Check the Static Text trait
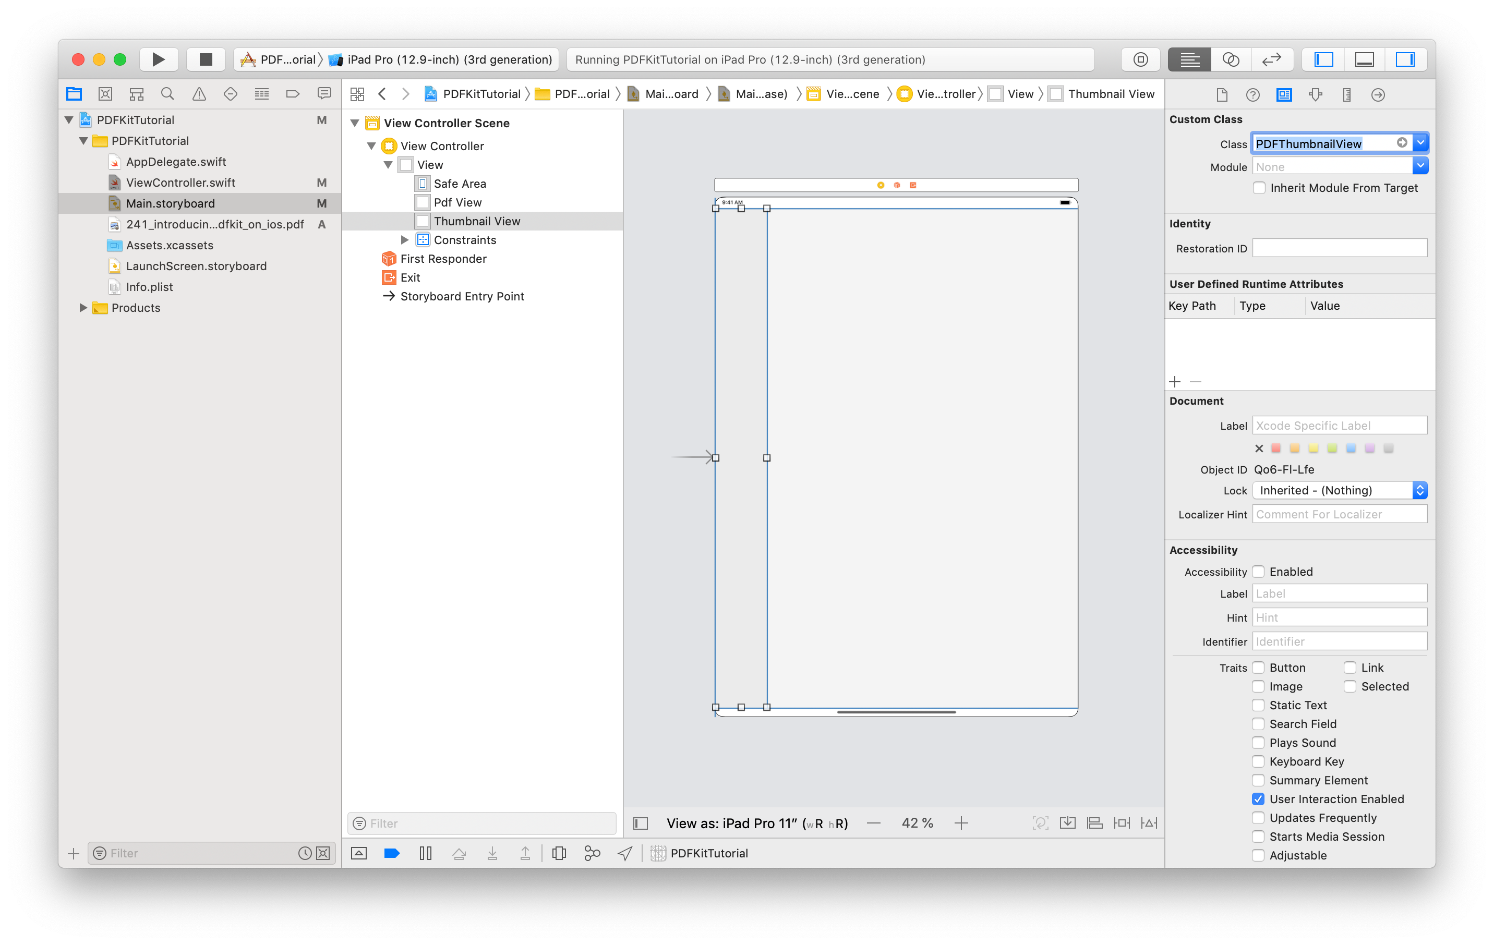This screenshot has height=945, width=1494. tap(1258, 706)
